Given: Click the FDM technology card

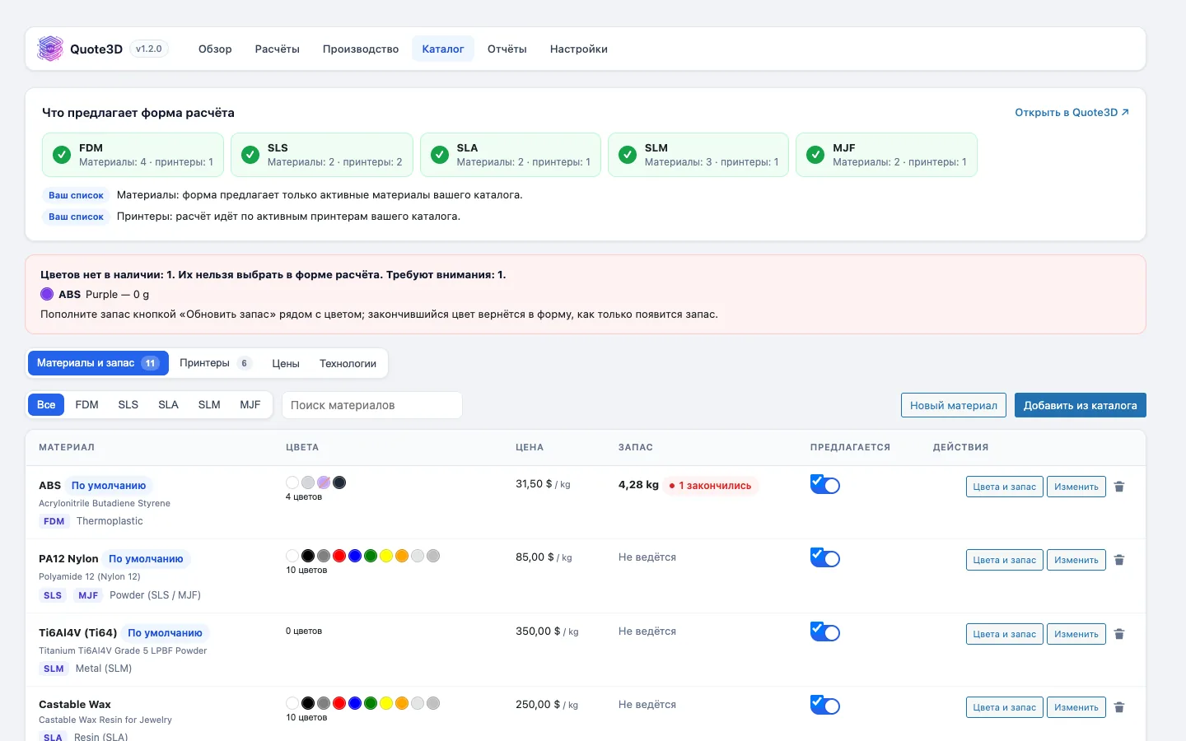Looking at the screenshot, I should [133, 155].
